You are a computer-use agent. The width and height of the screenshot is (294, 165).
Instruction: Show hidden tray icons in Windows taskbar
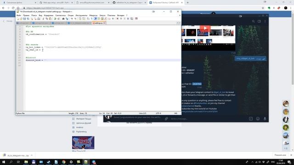(x=252, y=162)
